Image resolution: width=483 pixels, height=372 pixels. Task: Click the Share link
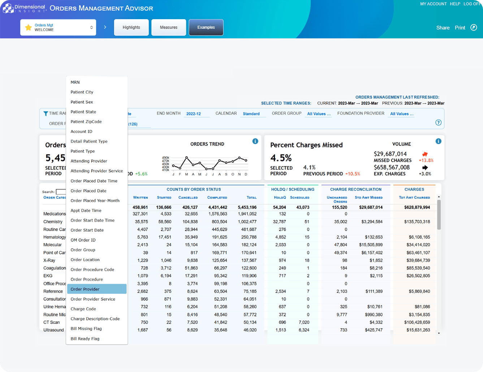click(x=443, y=28)
